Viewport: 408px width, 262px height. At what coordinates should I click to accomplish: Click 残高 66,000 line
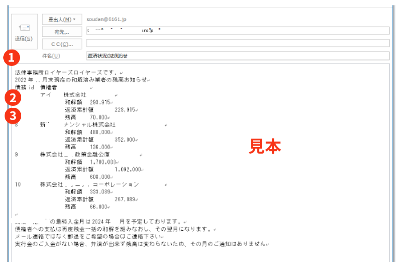(x=87, y=207)
